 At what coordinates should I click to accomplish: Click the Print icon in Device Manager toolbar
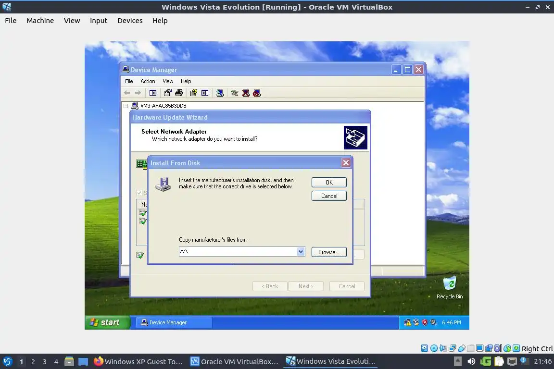[x=179, y=93]
